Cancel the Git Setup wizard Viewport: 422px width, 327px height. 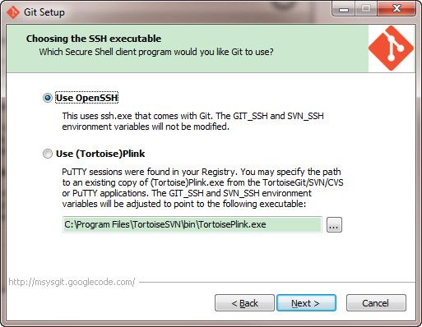pyautogui.click(x=376, y=303)
